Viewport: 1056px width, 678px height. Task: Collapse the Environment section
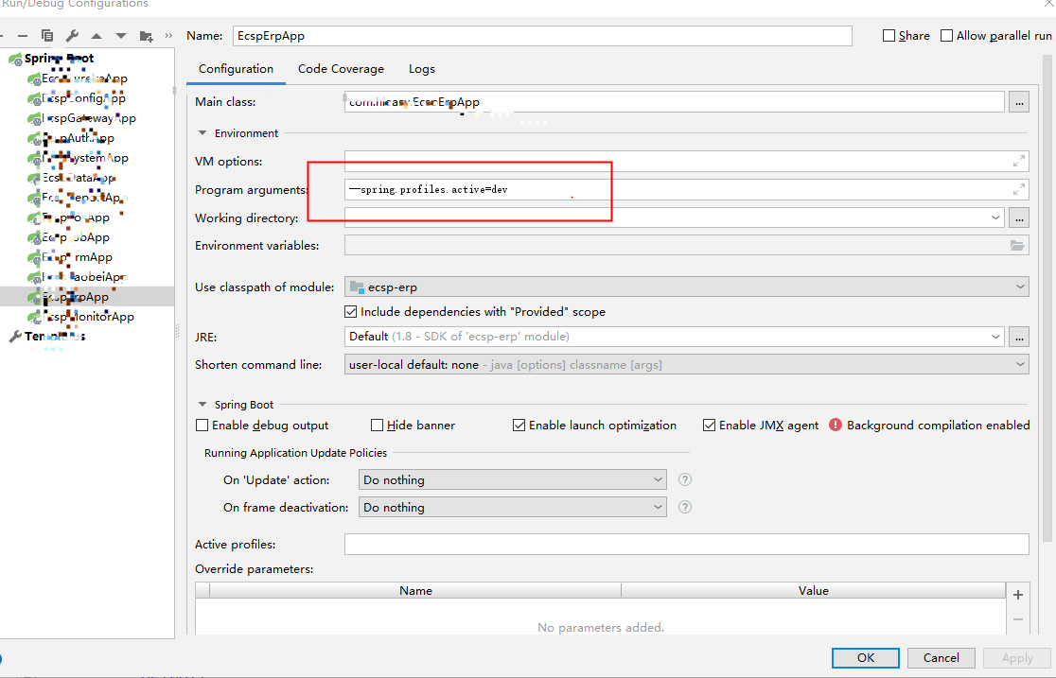click(x=202, y=133)
